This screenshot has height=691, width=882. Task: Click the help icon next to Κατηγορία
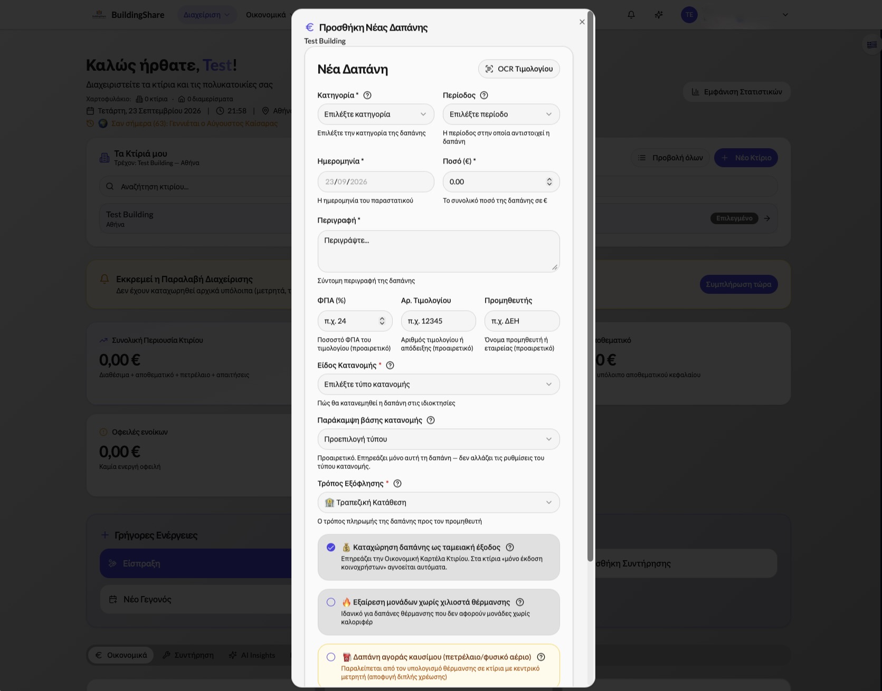[x=367, y=95]
